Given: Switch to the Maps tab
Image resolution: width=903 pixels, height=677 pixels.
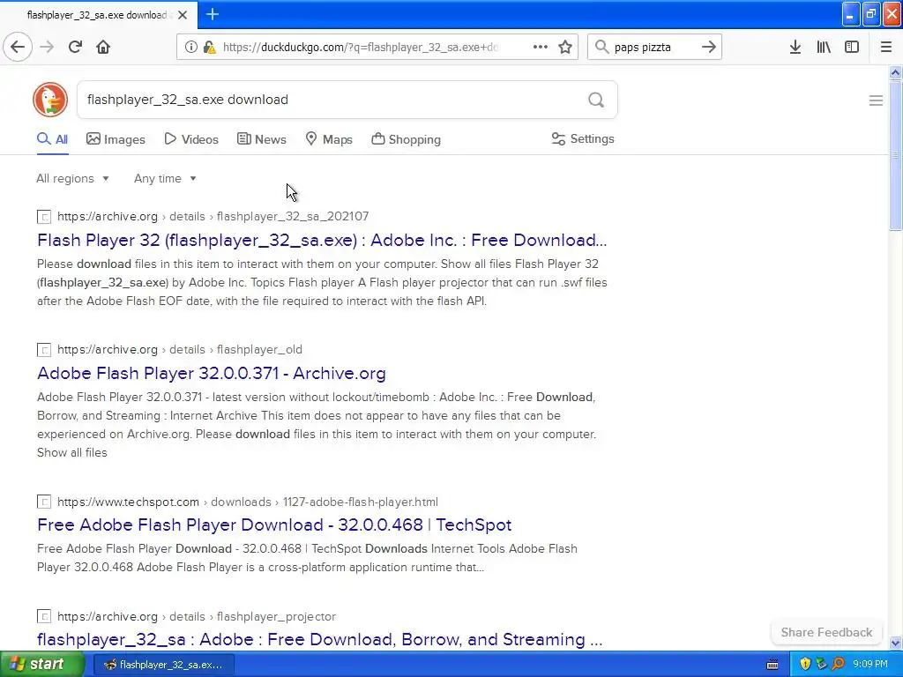Looking at the screenshot, I should (x=329, y=139).
